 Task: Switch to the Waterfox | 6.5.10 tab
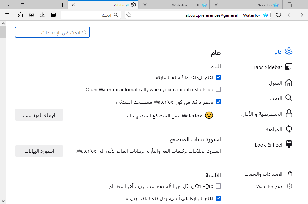(x=174, y=5)
